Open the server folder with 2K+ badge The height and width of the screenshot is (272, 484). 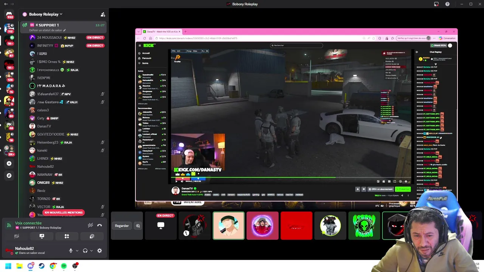[9, 150]
